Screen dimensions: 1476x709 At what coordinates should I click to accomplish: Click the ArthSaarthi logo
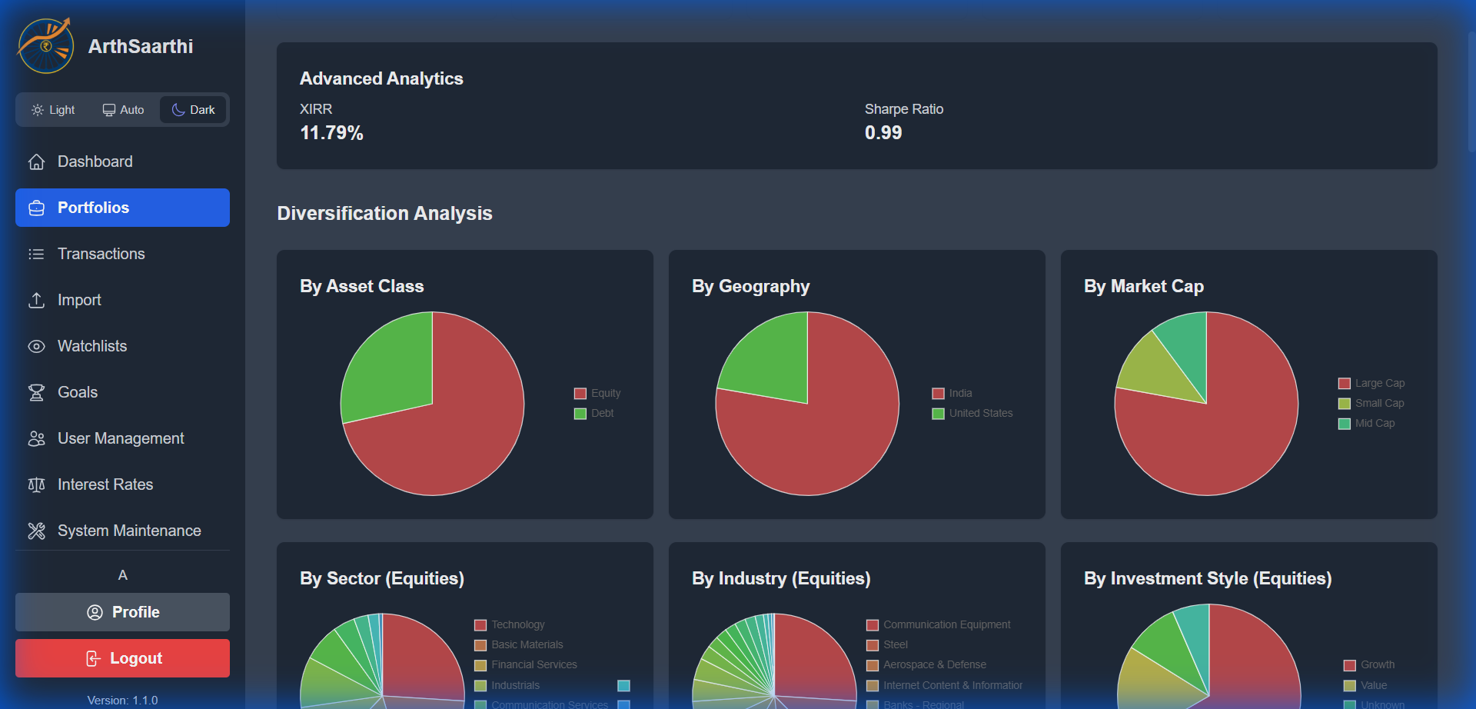[x=45, y=45]
